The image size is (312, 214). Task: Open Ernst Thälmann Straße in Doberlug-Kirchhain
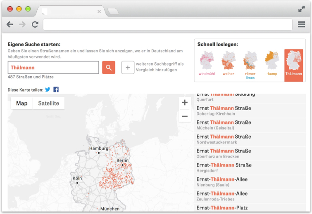click(x=224, y=111)
